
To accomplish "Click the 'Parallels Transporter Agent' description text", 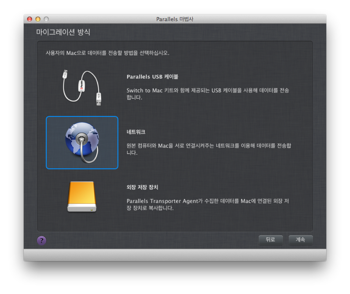I will pyautogui.click(x=208, y=204).
